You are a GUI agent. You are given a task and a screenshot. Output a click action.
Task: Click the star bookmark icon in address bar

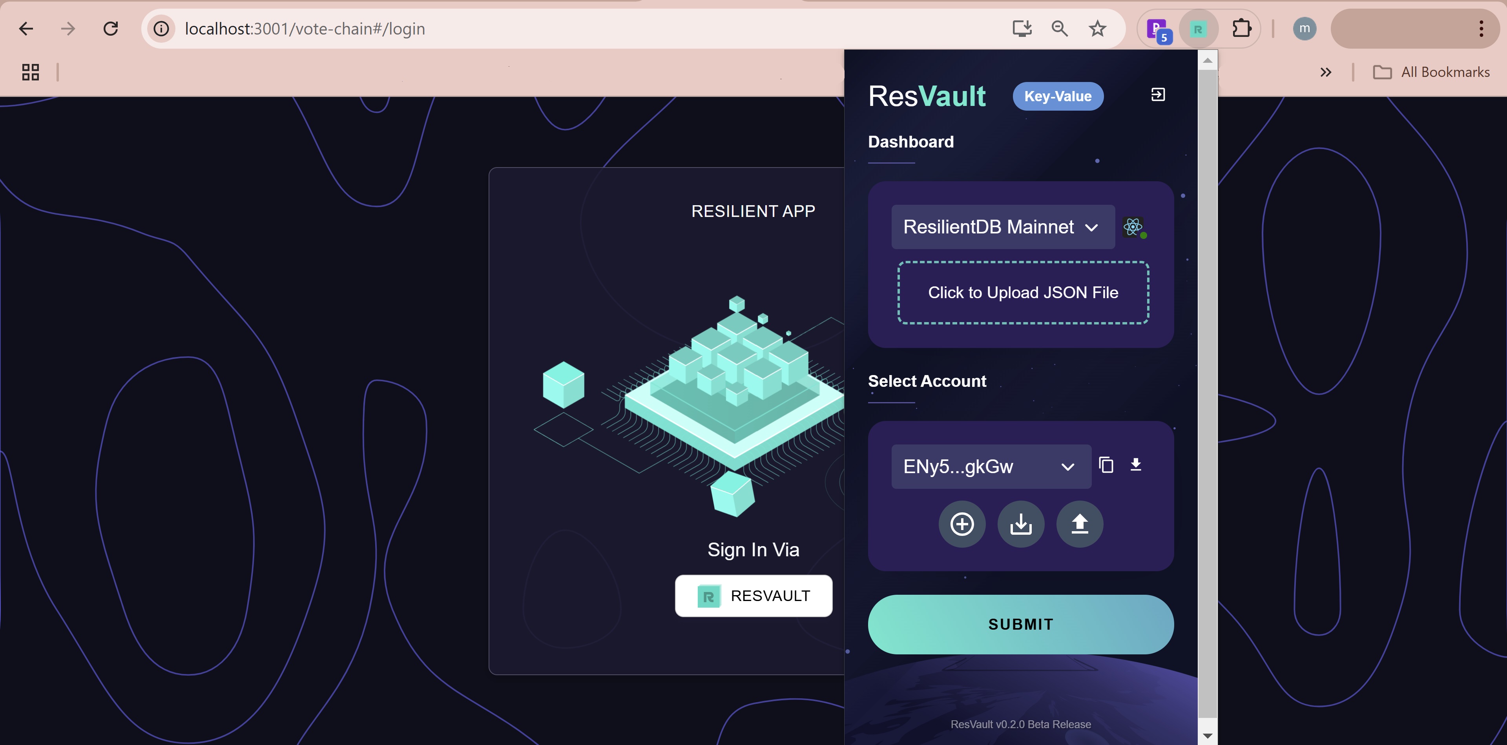(x=1098, y=28)
